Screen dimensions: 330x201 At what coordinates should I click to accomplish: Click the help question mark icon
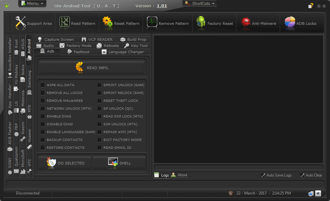click(x=311, y=6)
